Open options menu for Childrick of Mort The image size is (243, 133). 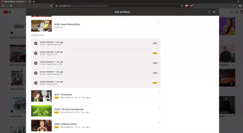pos(159,123)
